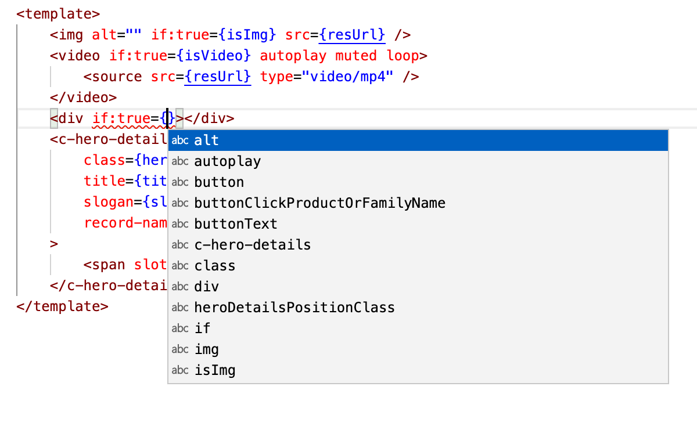This screenshot has width=697, height=426.
Task: Pick 'class' in the autocomplete list
Action: [418, 266]
